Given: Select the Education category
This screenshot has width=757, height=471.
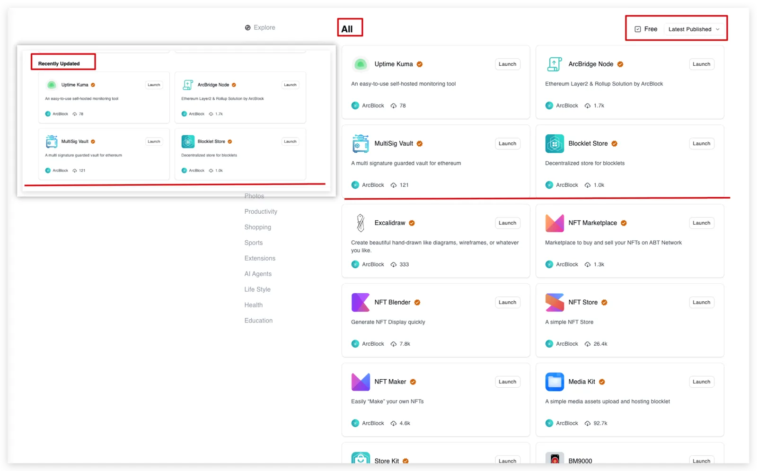Looking at the screenshot, I should click(x=258, y=321).
